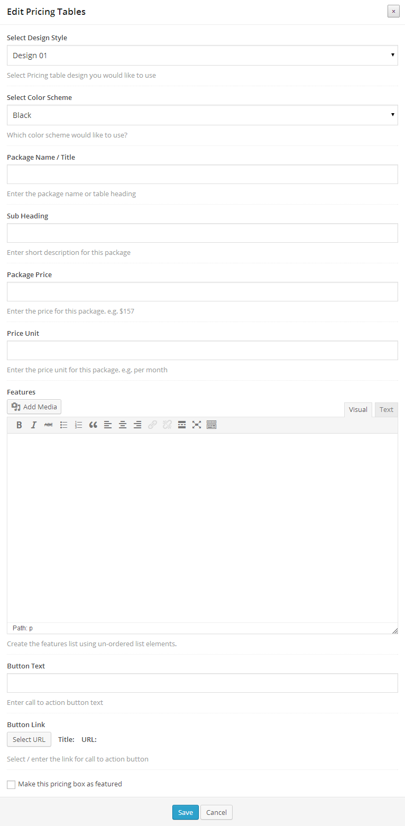The width and height of the screenshot is (405, 826).
Task: Insert a bulleted list in Features
Action: click(63, 425)
